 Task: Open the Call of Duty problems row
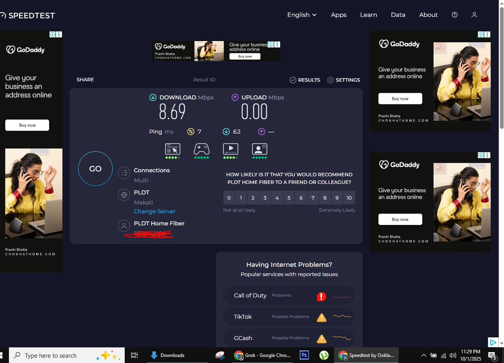click(x=289, y=295)
